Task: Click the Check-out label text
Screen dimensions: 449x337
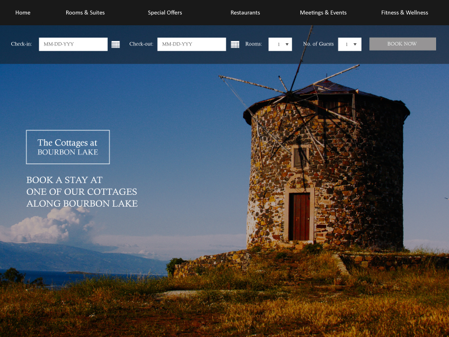Action: pos(141,44)
